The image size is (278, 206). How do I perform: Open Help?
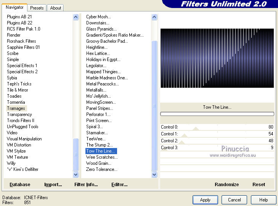[x=264, y=200]
